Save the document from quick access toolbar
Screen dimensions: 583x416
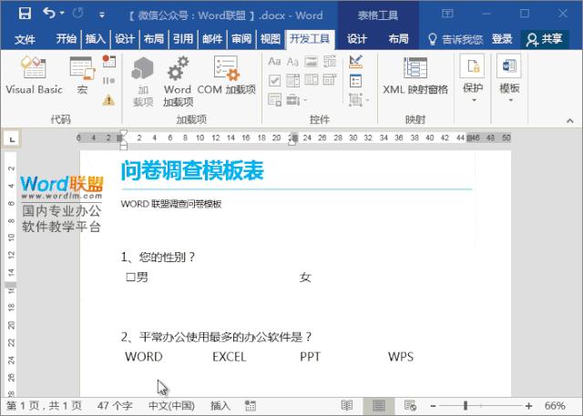click(x=25, y=14)
